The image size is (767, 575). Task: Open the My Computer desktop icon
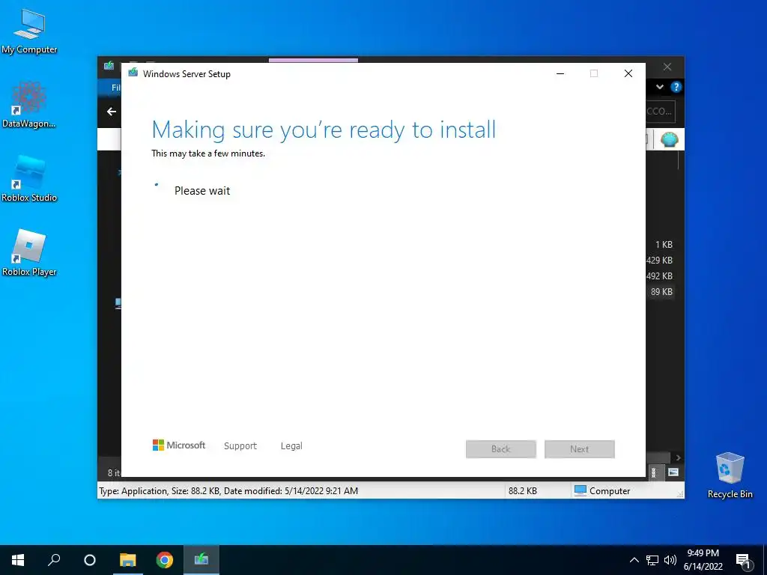click(x=29, y=31)
